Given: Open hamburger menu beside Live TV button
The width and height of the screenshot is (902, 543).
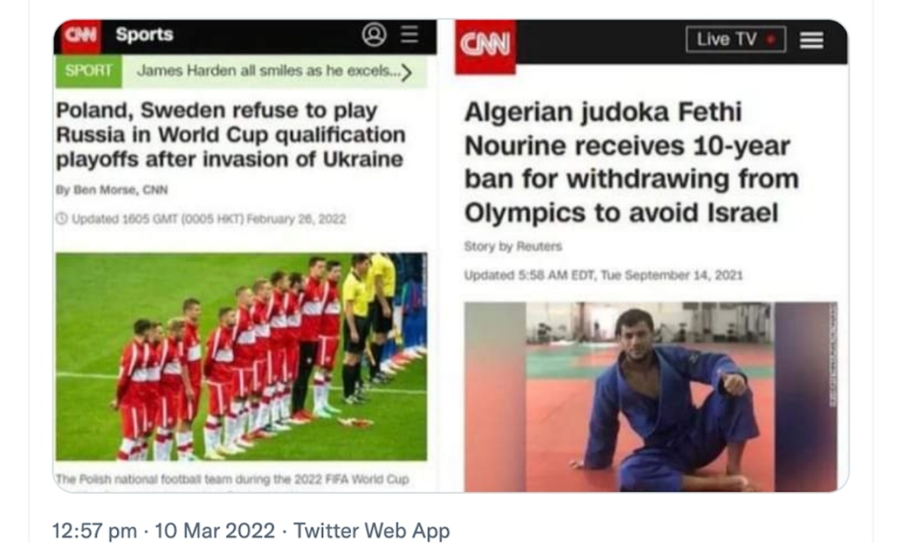Looking at the screenshot, I should click(811, 40).
